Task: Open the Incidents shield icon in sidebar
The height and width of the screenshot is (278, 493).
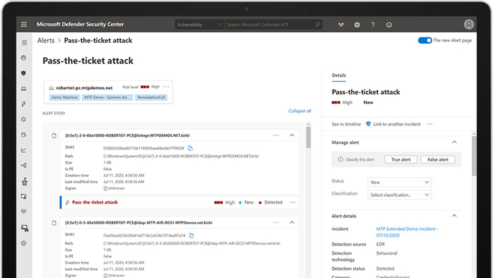Action: coord(23,73)
